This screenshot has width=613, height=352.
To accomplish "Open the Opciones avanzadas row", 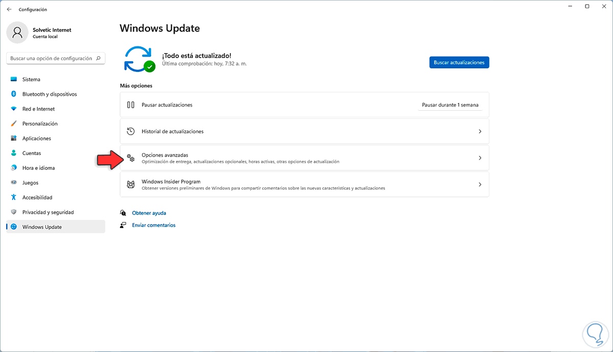I will point(304,158).
